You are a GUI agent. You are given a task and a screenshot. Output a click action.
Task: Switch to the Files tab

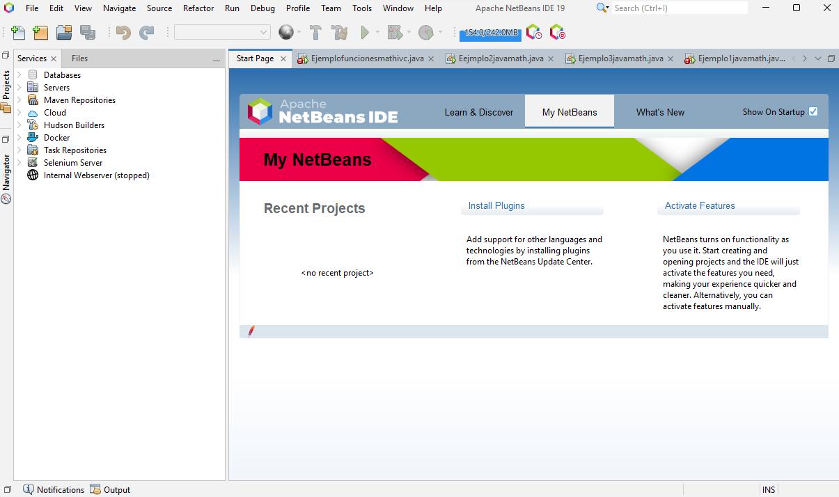click(79, 58)
